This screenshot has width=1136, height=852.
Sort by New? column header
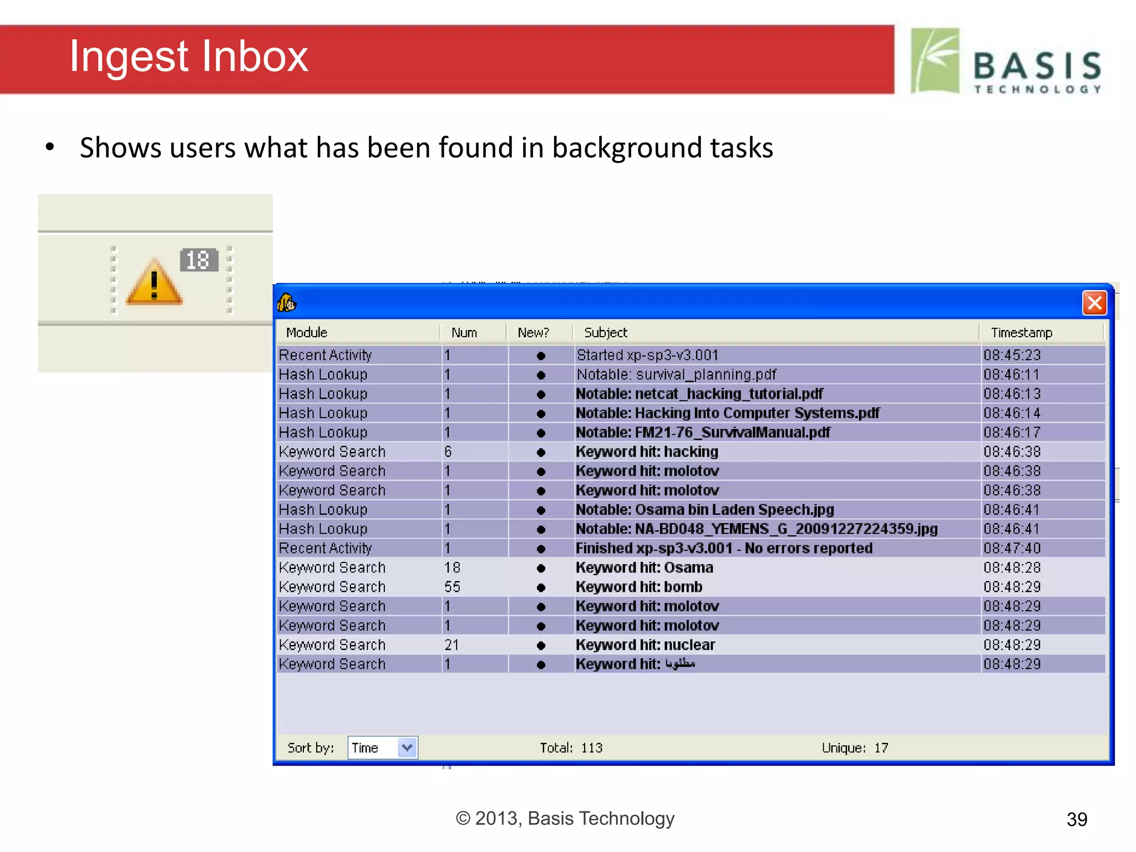(x=540, y=332)
